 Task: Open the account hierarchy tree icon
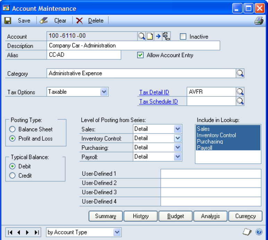coord(166,36)
